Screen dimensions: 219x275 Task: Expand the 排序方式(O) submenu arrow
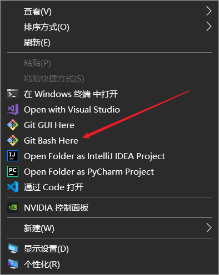(x=208, y=27)
